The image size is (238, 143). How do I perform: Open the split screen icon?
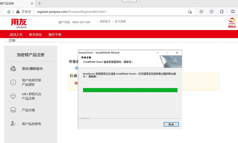(233, 12)
